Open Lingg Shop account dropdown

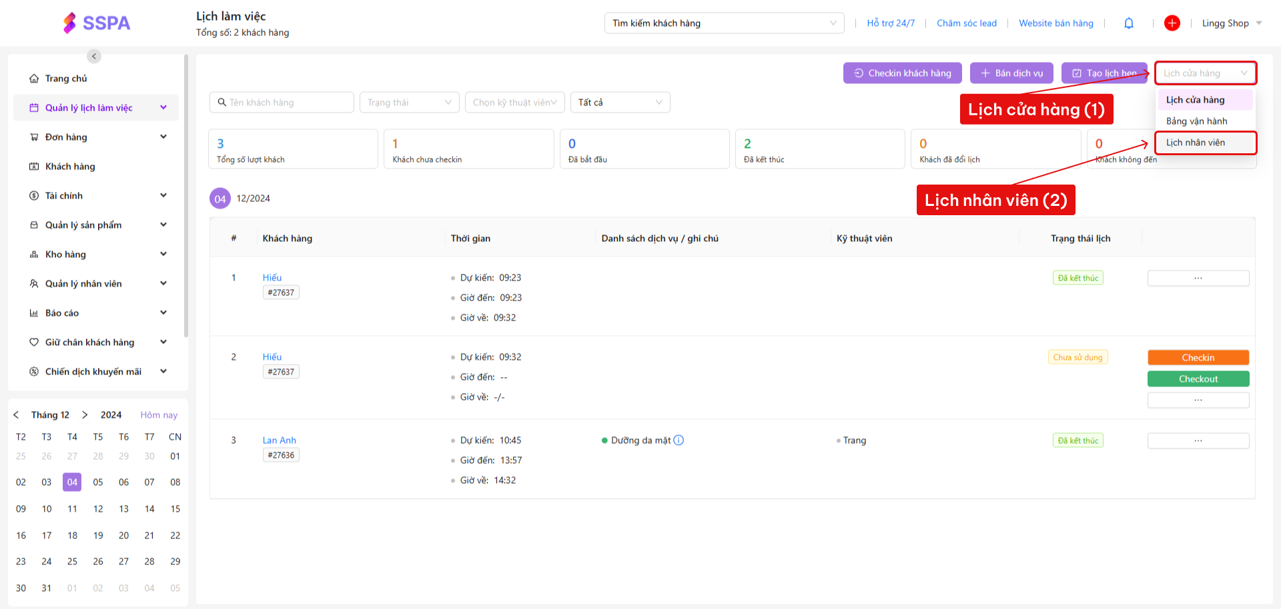pyautogui.click(x=1232, y=23)
